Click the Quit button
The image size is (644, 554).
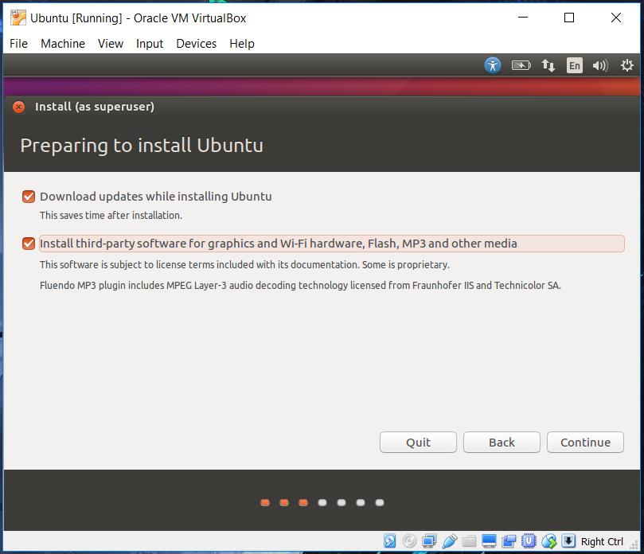pyautogui.click(x=418, y=443)
